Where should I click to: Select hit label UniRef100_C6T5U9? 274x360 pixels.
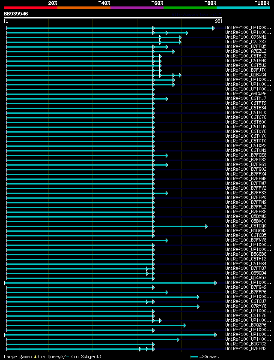click(x=246, y=127)
